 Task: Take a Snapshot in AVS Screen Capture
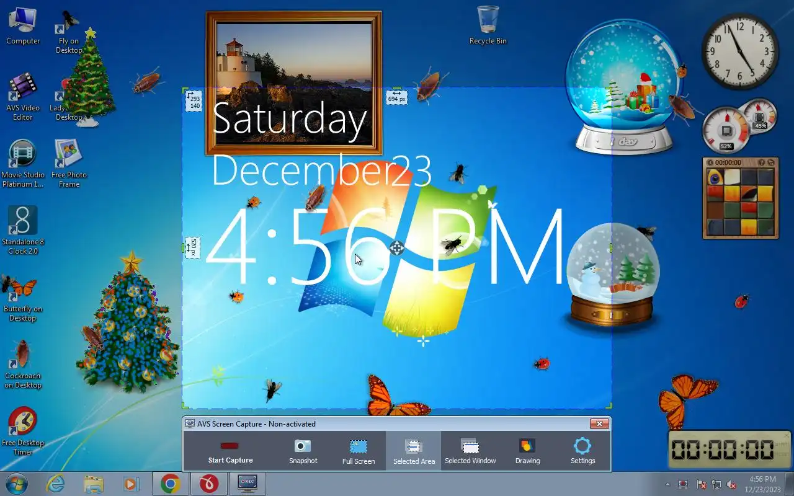tap(303, 451)
